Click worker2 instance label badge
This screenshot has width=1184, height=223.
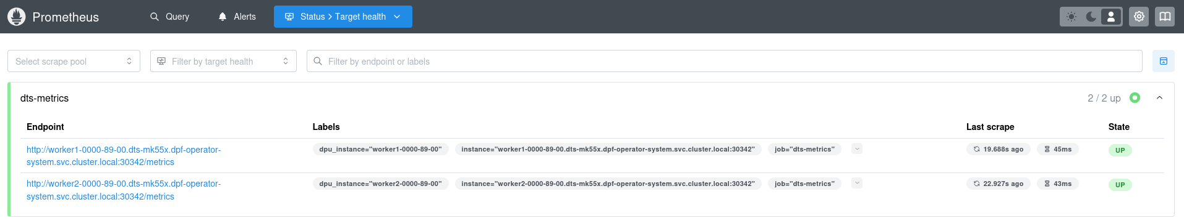pos(608,184)
